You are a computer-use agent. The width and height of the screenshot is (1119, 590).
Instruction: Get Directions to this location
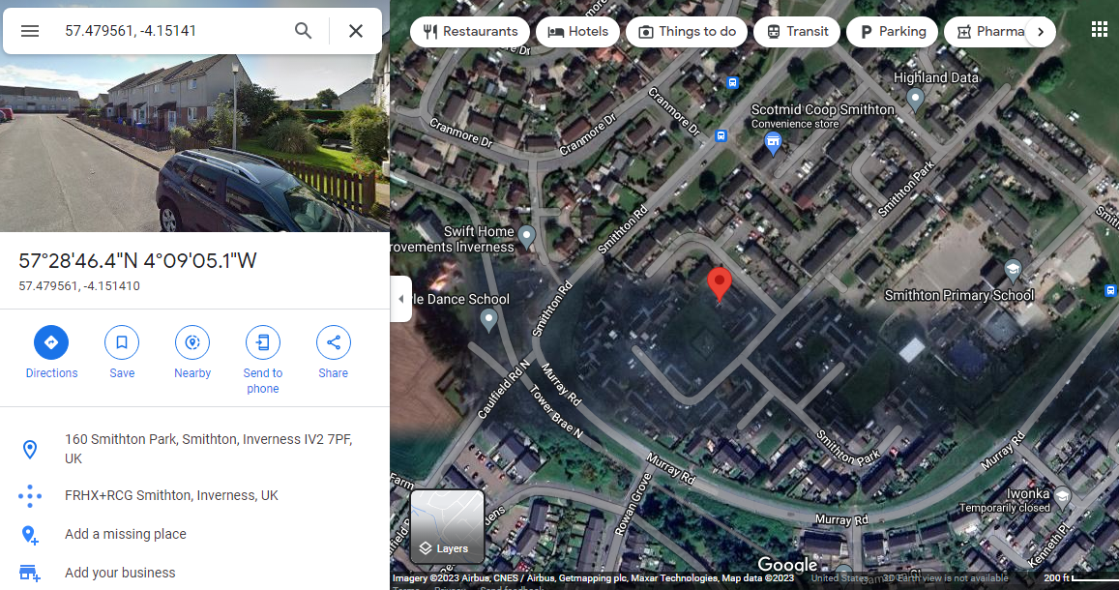pos(51,352)
